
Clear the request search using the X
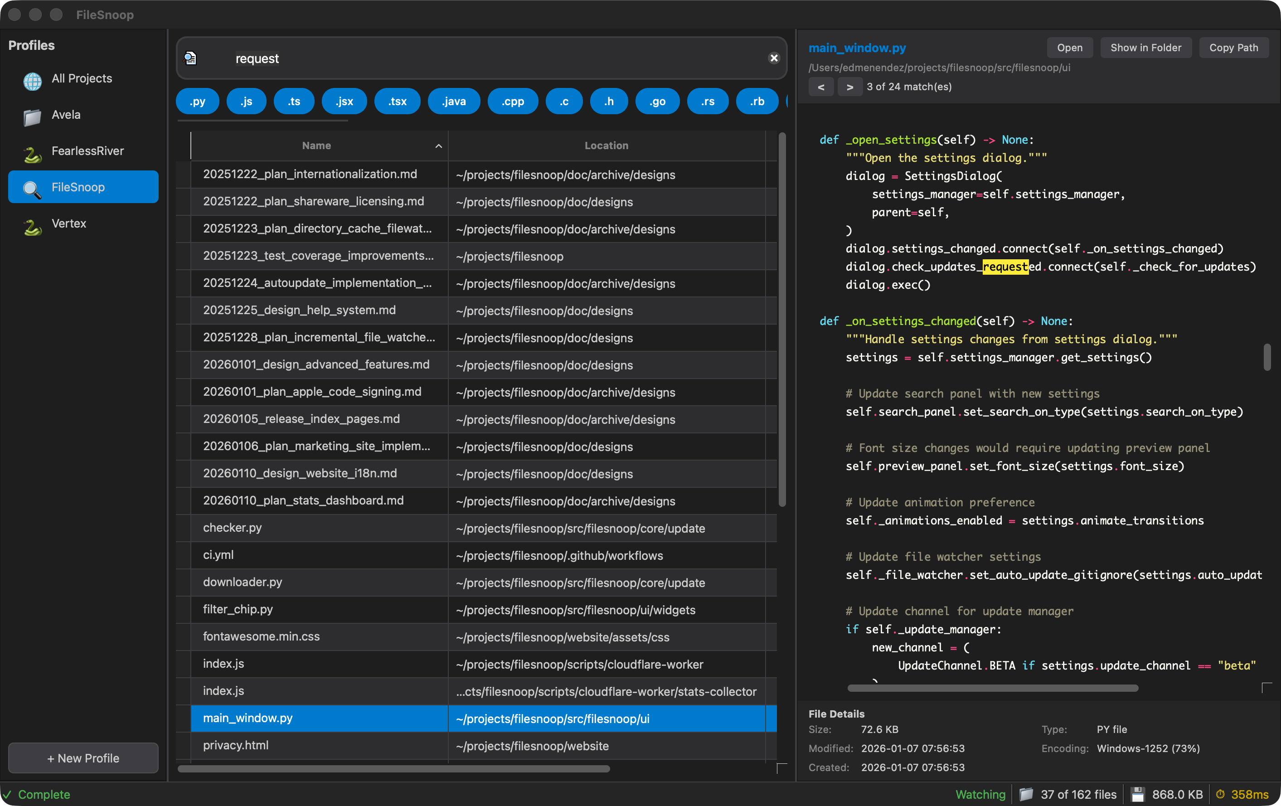(x=773, y=58)
